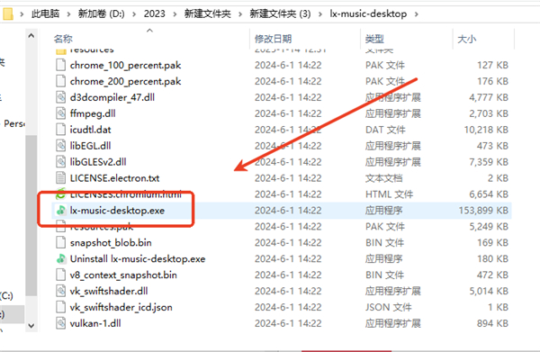Viewport: 540px width, 352px height.
Task: Go to the 新建文件夹 (3) breadcrumb
Action: pyautogui.click(x=280, y=14)
